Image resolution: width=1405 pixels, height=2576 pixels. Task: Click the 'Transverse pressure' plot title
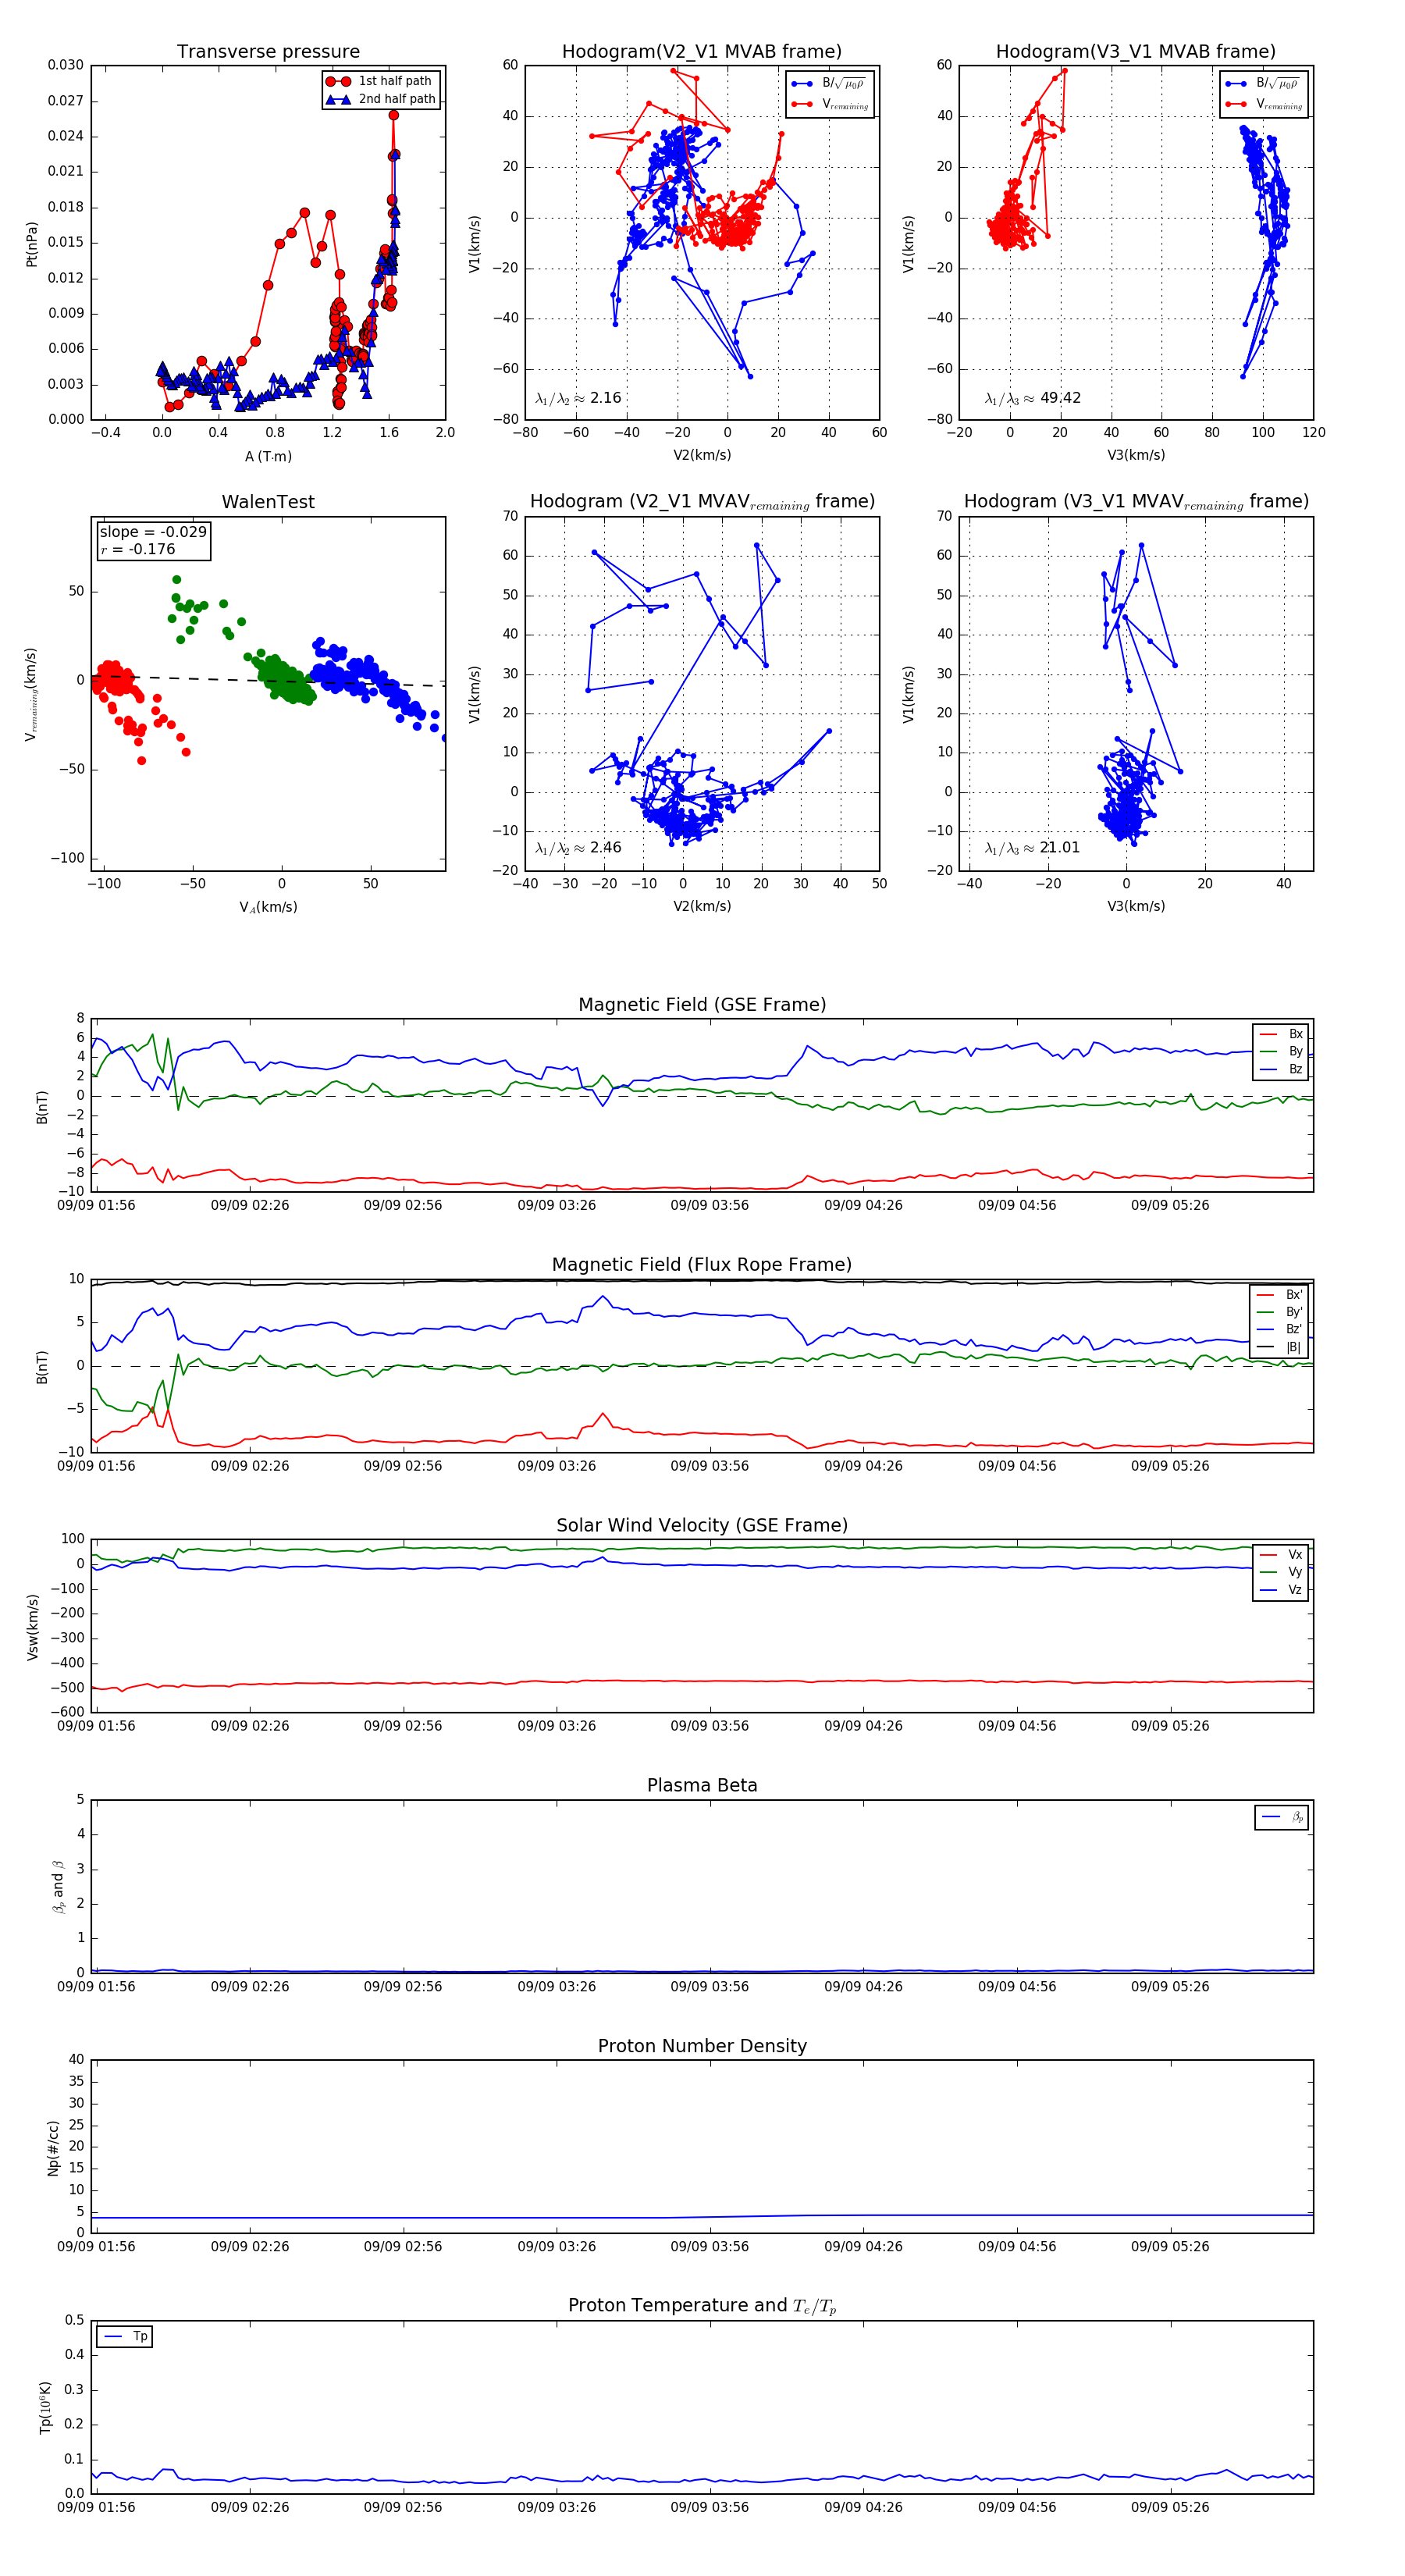coord(268,51)
